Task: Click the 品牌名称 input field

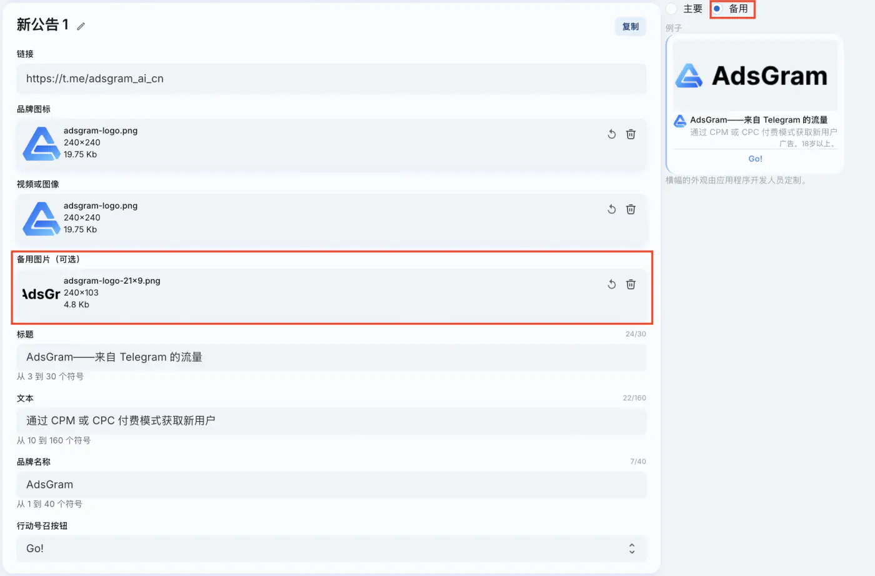Action: 331,485
